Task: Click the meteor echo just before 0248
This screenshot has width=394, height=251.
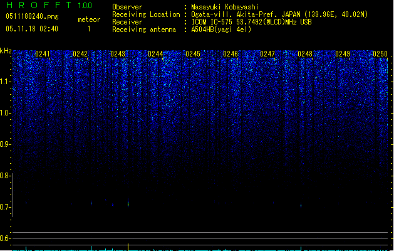Action: point(301,206)
